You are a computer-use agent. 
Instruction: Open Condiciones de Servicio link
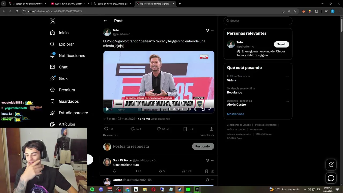239,125
